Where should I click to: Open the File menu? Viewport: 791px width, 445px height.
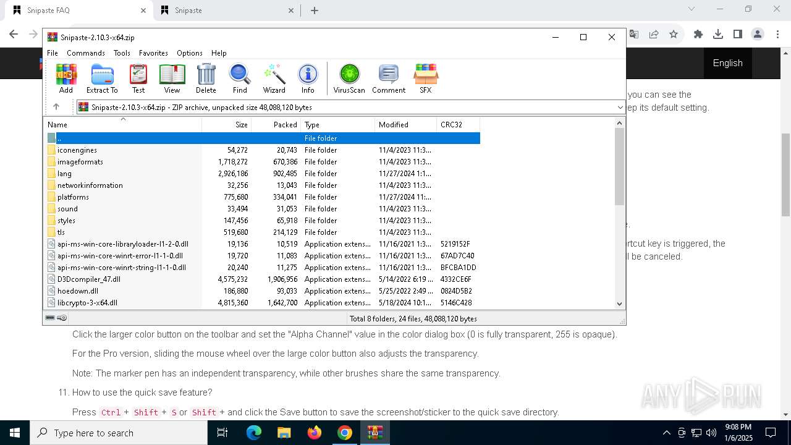coord(53,53)
